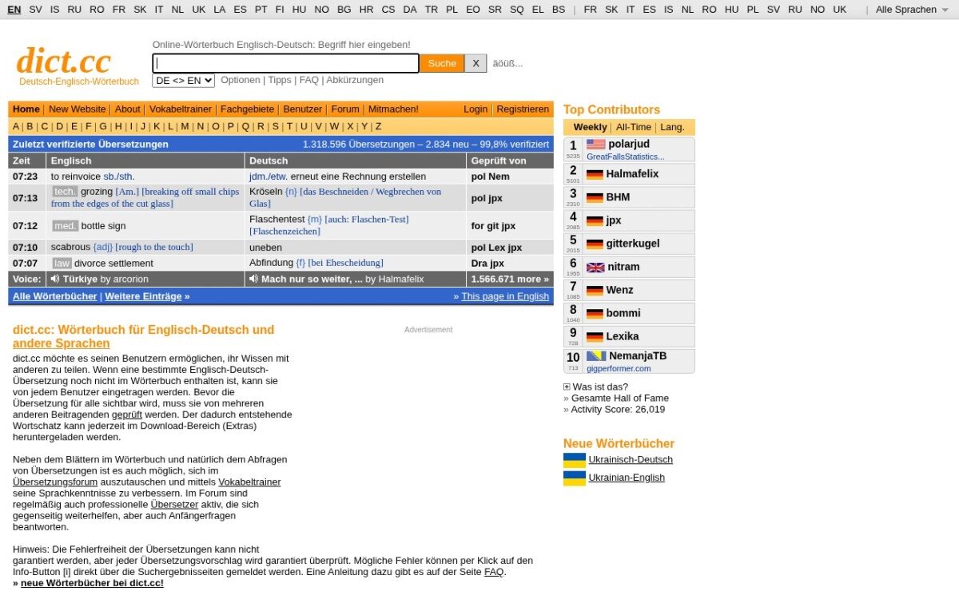This screenshot has height=599, width=959.
Task: Select the BS language pair in the top bar
Action: point(559,10)
